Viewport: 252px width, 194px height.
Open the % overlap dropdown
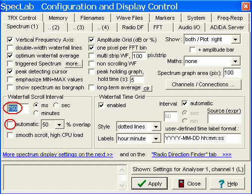click(60, 125)
